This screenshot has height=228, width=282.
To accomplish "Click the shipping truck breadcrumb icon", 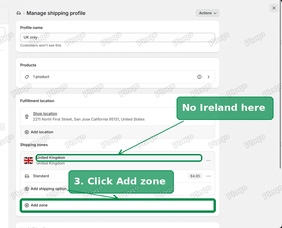I will tap(19, 13).
